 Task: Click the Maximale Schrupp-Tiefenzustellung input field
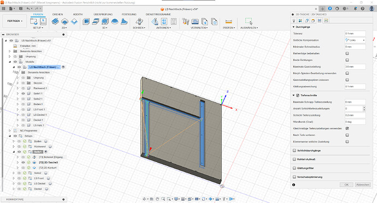point(355,102)
